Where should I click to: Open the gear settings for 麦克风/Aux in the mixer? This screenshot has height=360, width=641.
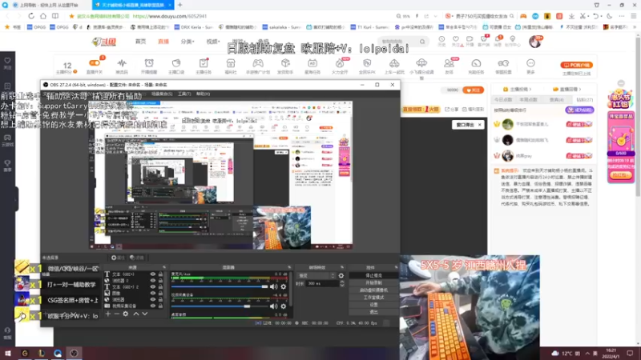tap(283, 287)
